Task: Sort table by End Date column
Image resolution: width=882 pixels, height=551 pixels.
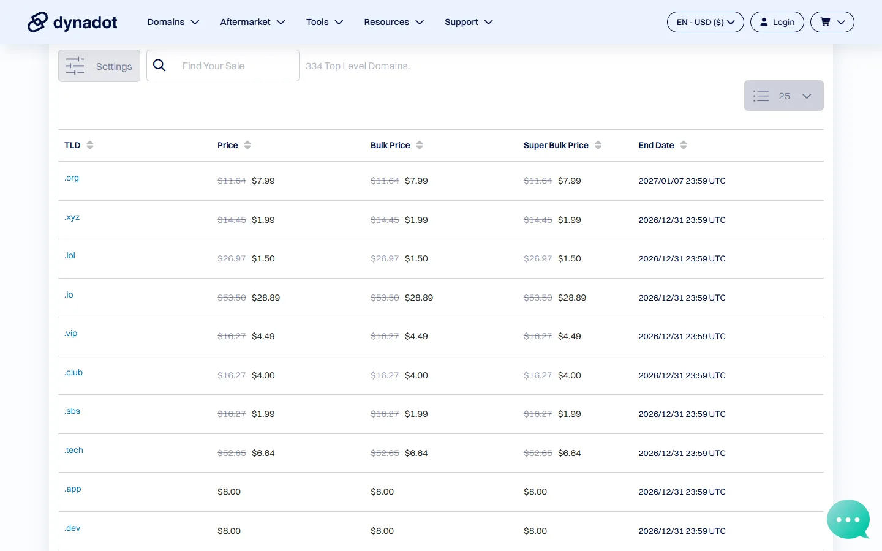Action: click(x=684, y=145)
